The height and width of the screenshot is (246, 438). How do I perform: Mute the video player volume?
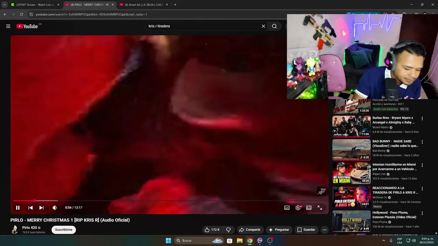tap(55, 208)
